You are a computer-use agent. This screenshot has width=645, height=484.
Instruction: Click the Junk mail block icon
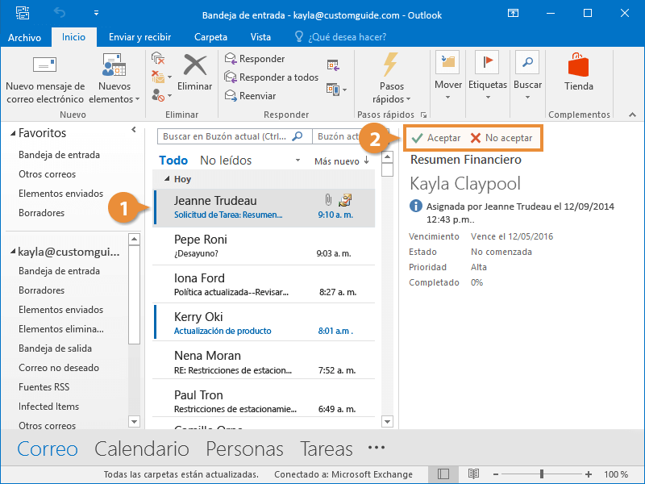(x=158, y=95)
